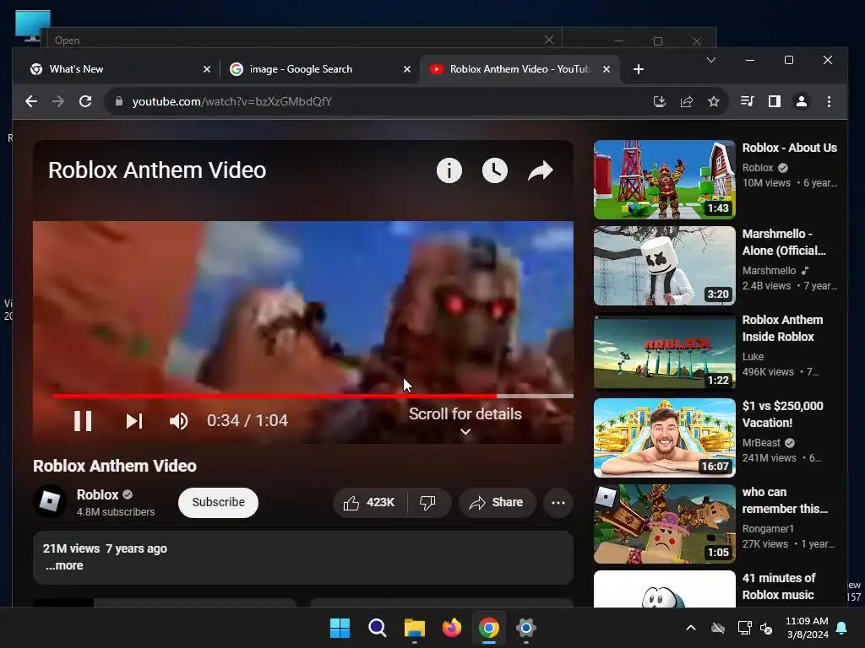Screen dimensions: 865x648
Task: Open $1 vs $250,000 Vacation thumbnail
Action: click(664, 438)
